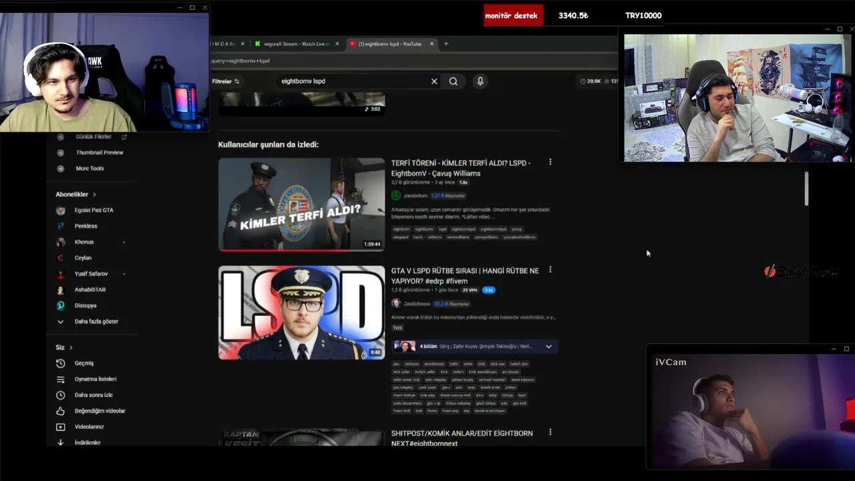Open options menu for GTA V LSPD video

coord(550,270)
